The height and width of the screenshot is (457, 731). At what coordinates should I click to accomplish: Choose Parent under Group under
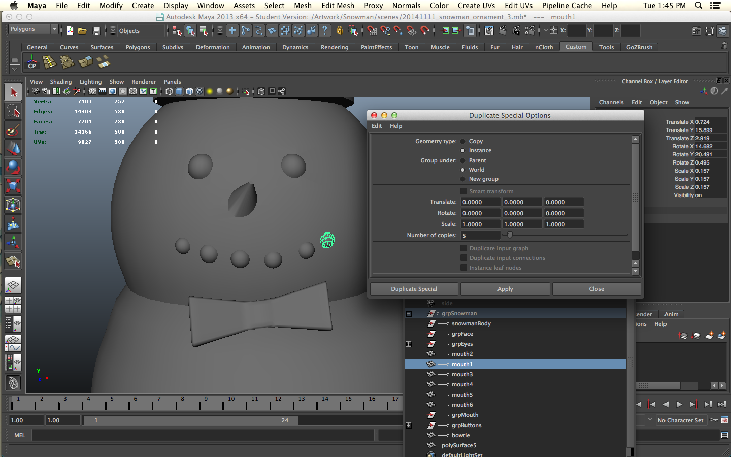462,160
